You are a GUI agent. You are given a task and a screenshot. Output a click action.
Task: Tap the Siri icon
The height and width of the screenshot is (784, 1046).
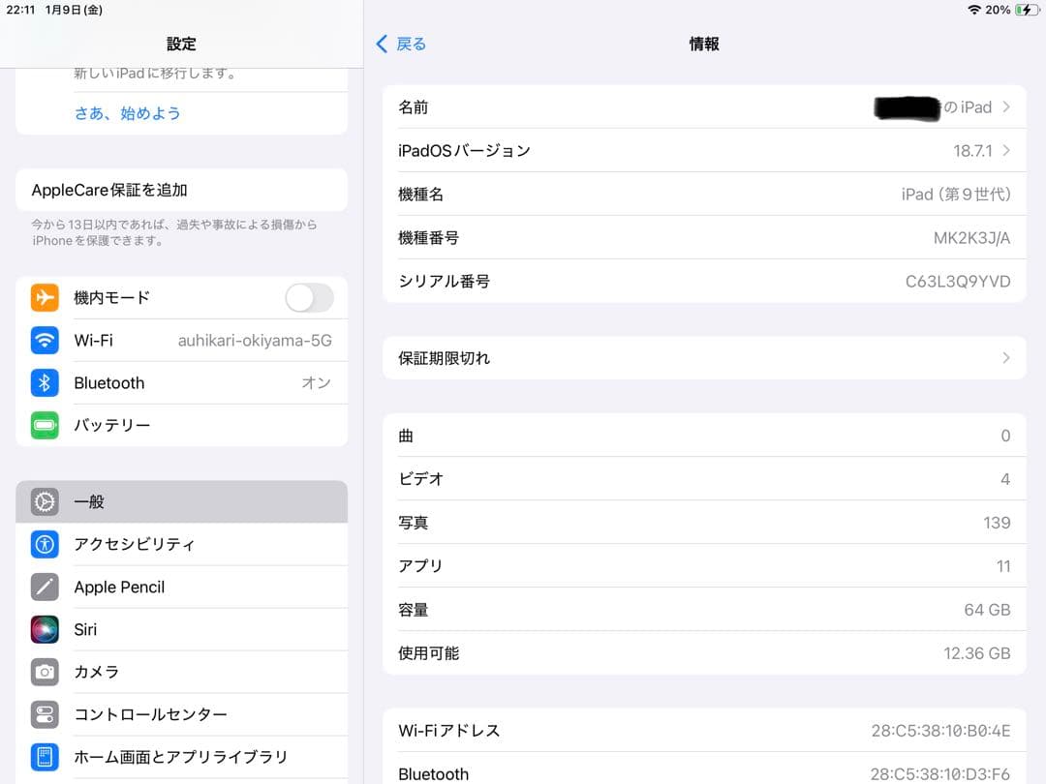point(45,629)
